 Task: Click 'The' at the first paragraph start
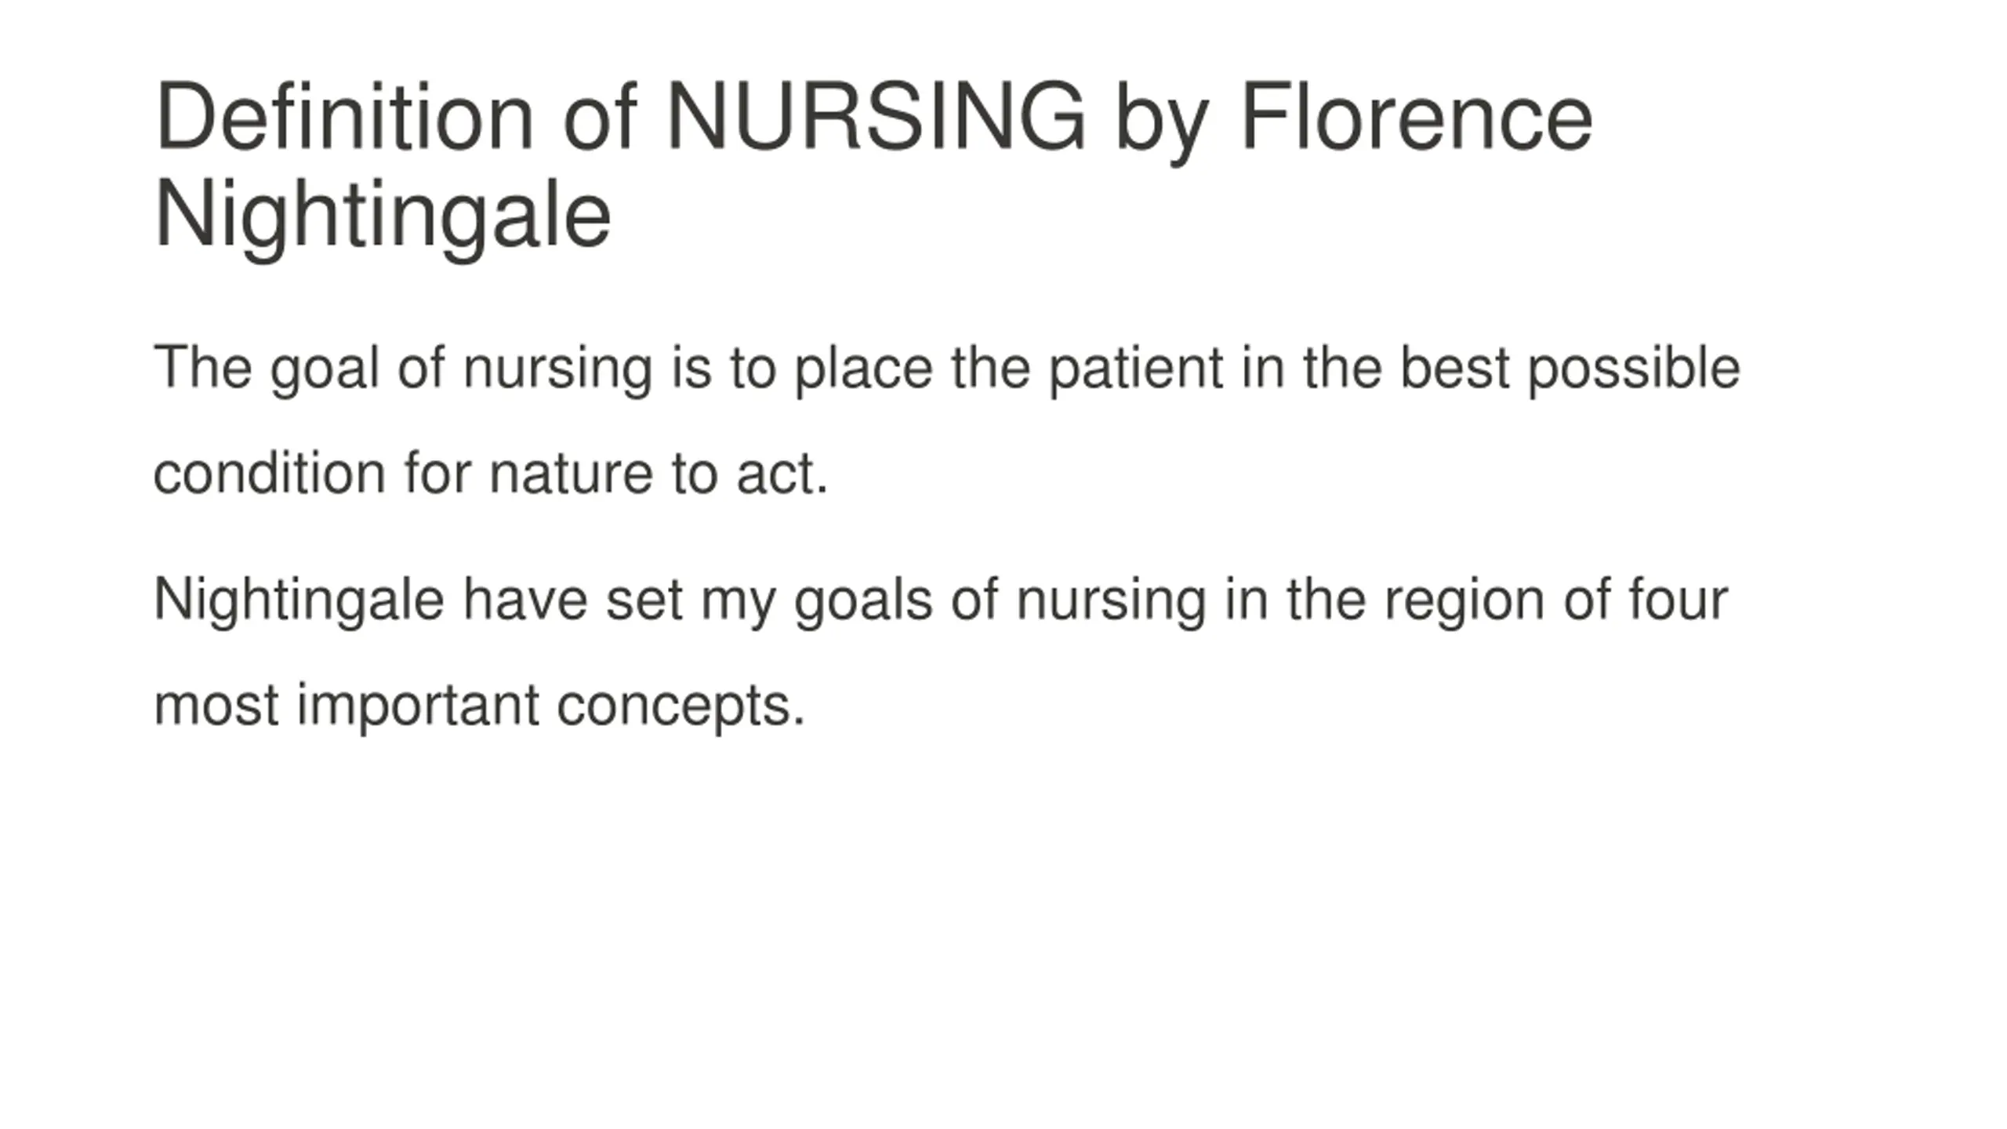pyautogui.click(x=203, y=367)
